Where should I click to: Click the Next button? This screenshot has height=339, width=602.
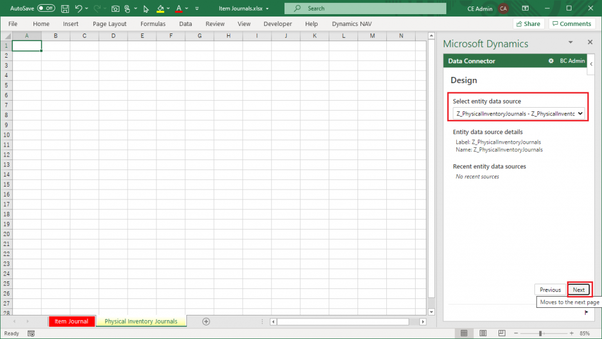578,290
